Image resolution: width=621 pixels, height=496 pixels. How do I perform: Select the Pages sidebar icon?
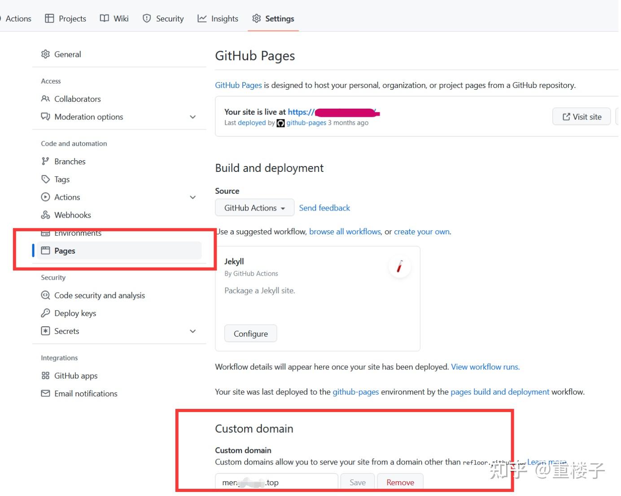[46, 251]
